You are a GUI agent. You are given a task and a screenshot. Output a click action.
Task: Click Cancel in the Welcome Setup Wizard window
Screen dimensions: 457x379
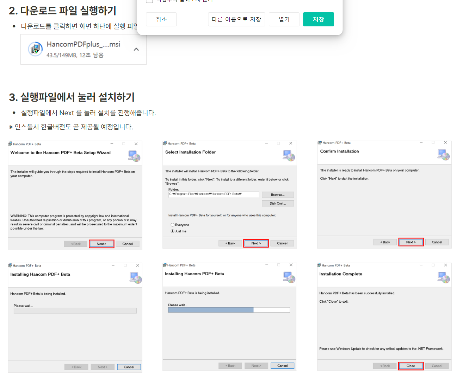(128, 244)
